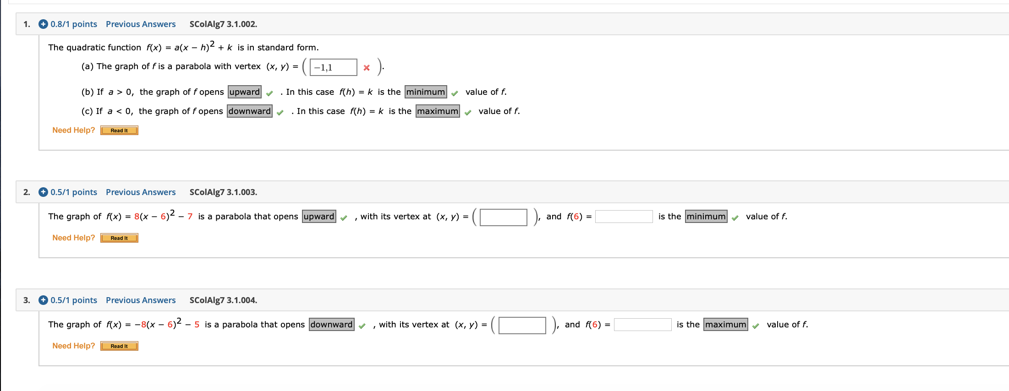This screenshot has height=391, width=1009.
Task: Click Read It button in question 1
Action: [119, 130]
